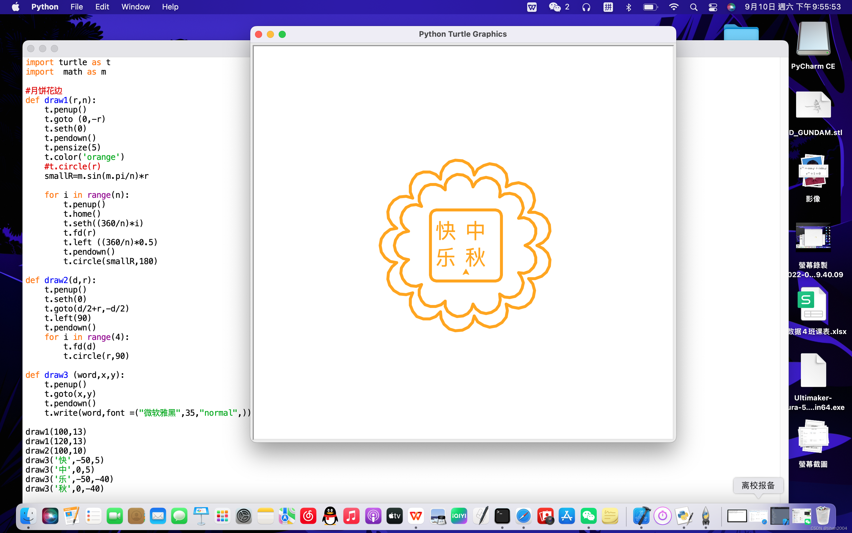852x533 pixels.
Task: Open the File menu
Action: pyautogui.click(x=76, y=7)
